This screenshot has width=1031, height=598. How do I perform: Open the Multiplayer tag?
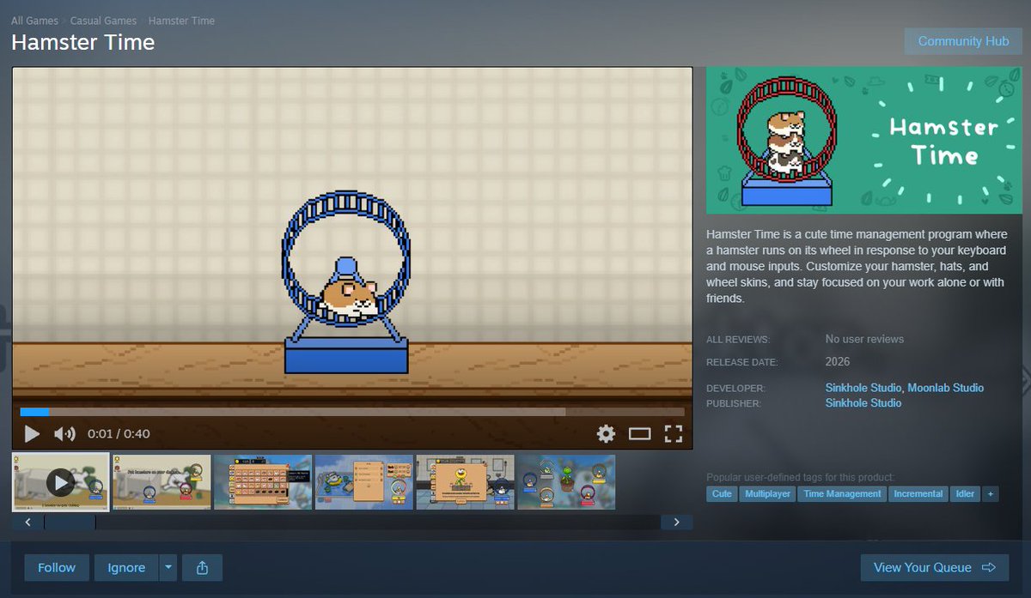pos(766,494)
